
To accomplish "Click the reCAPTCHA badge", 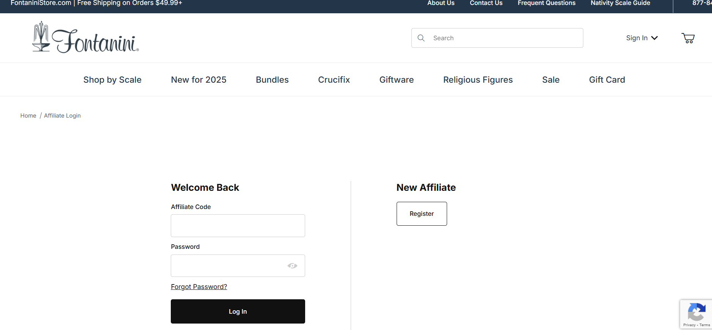I will coord(696,314).
